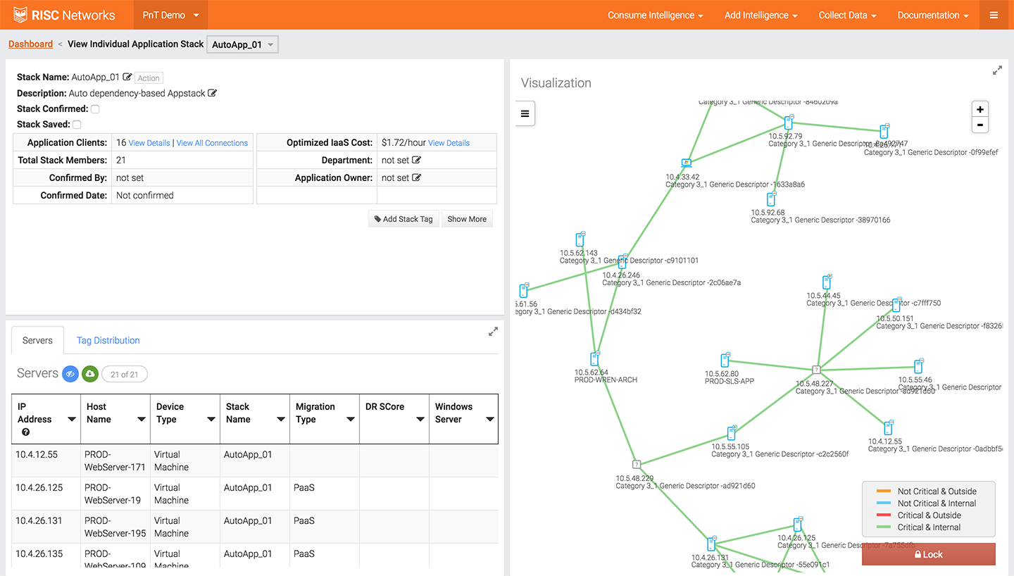Click View Details for Application Clients
The height and width of the screenshot is (576, 1014).
pos(149,143)
